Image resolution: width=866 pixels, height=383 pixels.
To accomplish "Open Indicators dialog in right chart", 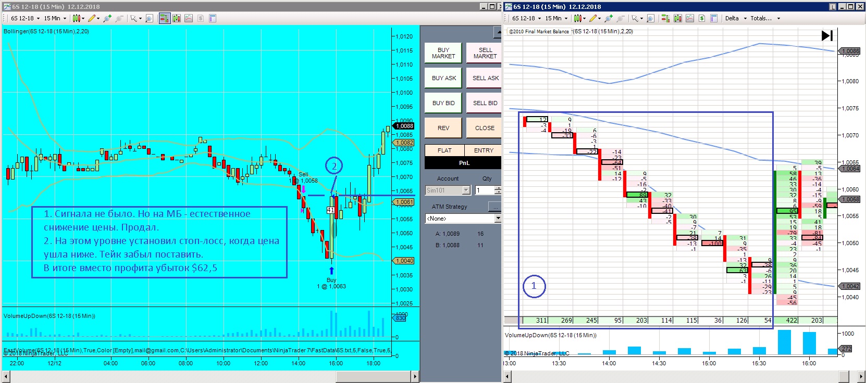I will click(690, 18).
